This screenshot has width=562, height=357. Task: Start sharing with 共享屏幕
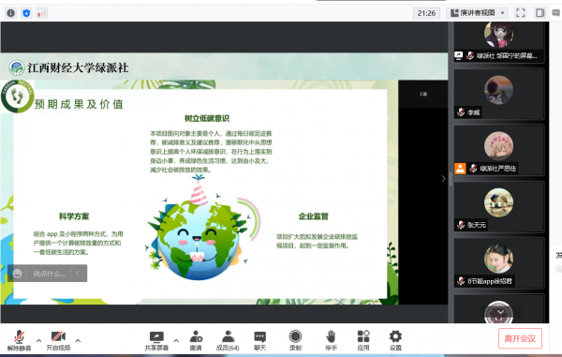pyautogui.click(x=156, y=340)
